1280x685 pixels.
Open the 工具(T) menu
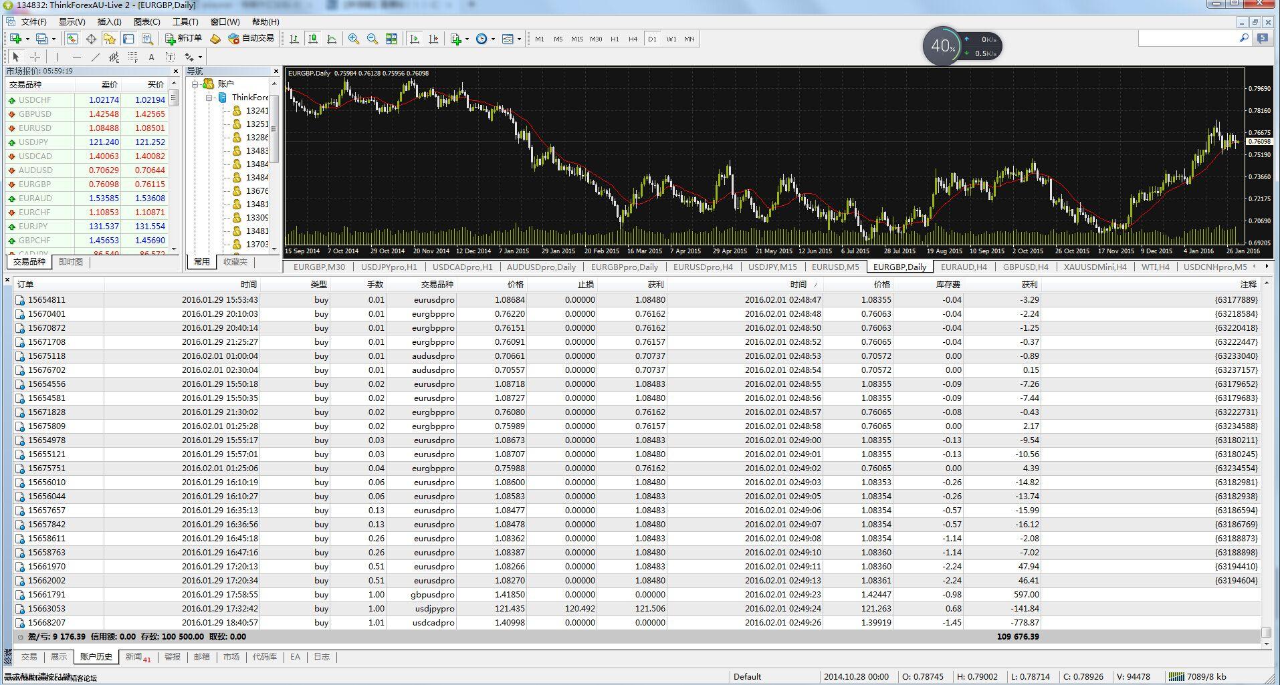(185, 22)
